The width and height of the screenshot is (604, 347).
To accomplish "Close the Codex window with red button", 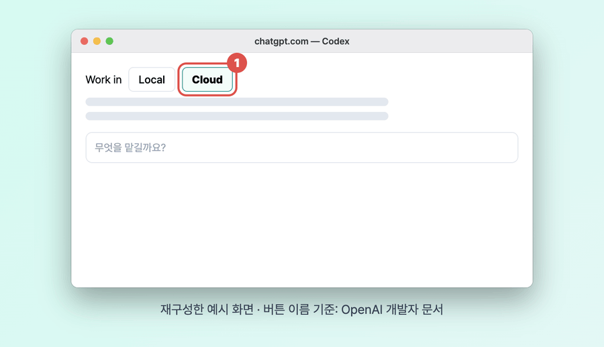I will [85, 41].
